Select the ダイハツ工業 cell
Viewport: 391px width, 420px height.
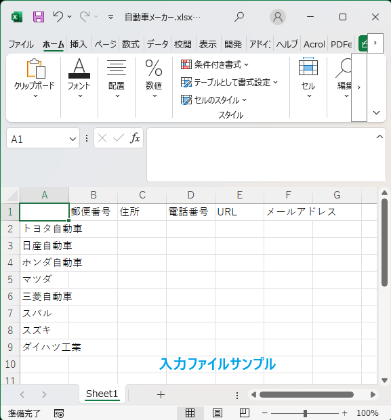(x=44, y=348)
